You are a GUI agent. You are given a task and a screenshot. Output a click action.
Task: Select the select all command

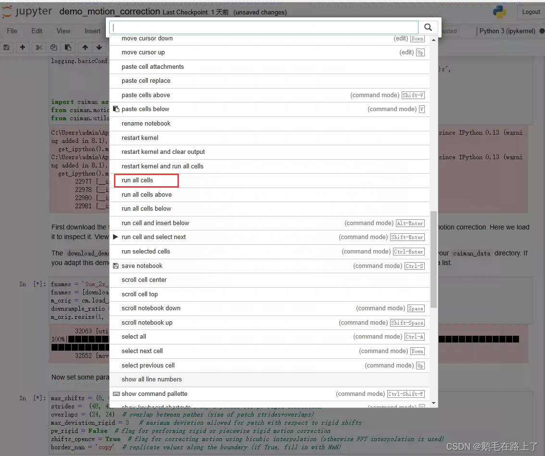pyautogui.click(x=269, y=337)
